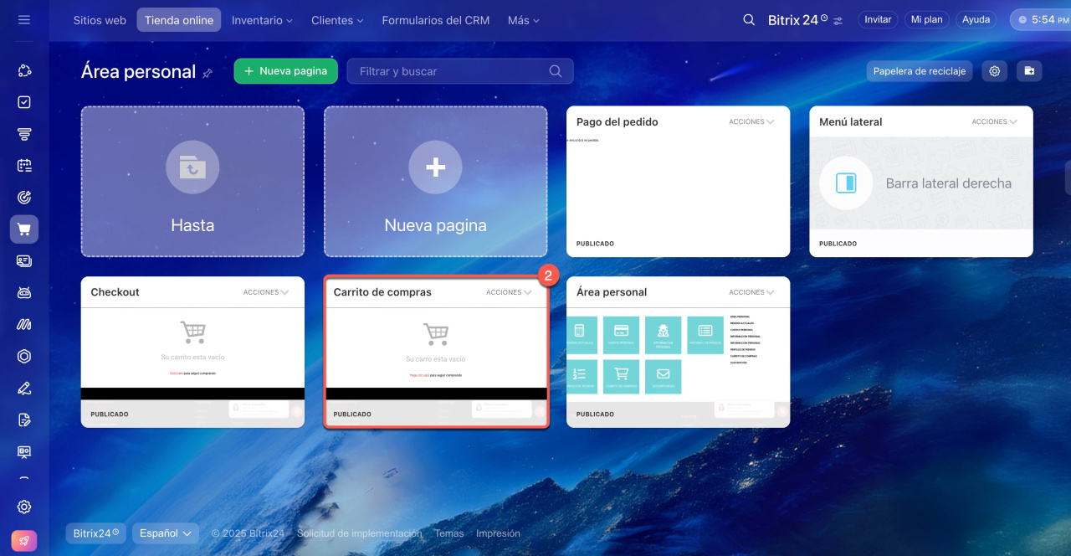
Task: Click the calendar icon in left sidebar
Action: [x=24, y=166]
